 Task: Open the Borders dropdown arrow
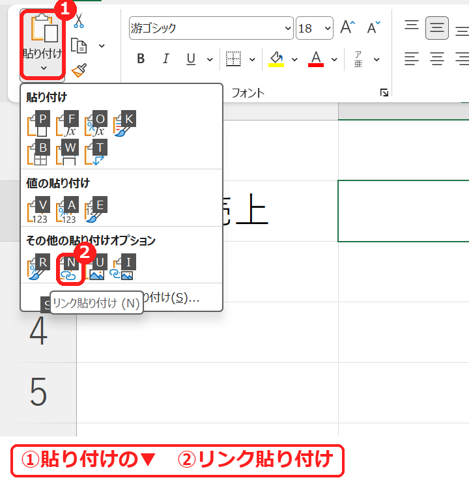(x=252, y=59)
